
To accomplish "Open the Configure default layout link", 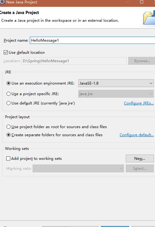I will click(x=136, y=135).
